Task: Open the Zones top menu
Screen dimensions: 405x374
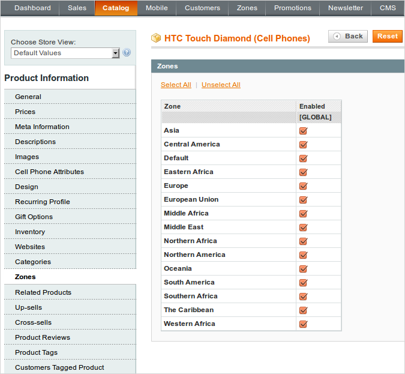Action: click(247, 8)
